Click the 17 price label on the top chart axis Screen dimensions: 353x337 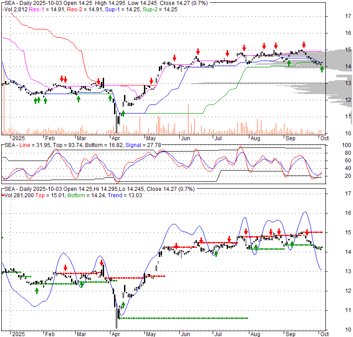348,16
